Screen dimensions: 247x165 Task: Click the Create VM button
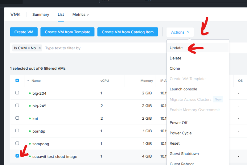pyautogui.click(x=24, y=32)
